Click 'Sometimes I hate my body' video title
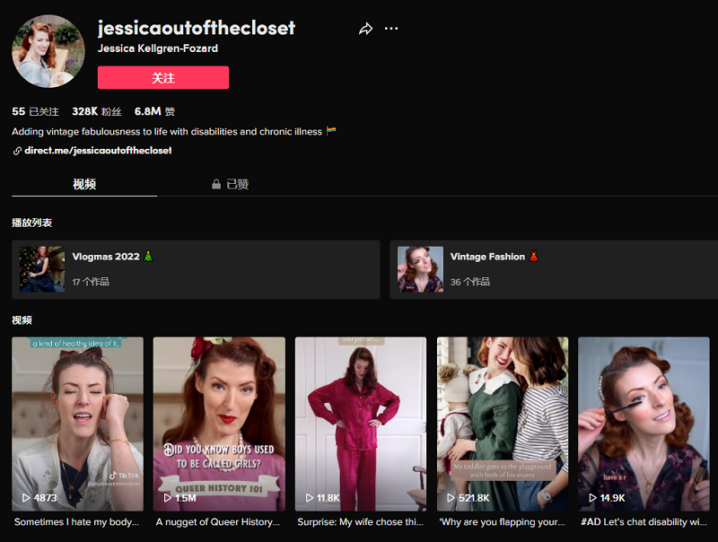 (x=76, y=521)
